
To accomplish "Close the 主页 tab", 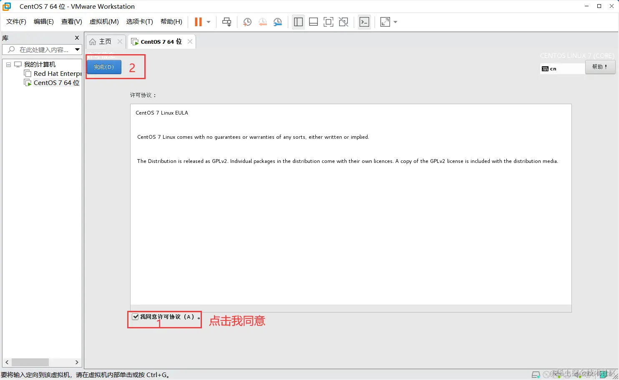I will click(120, 42).
